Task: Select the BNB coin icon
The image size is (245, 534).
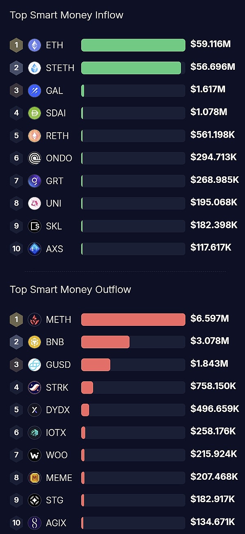Action: 35,342
